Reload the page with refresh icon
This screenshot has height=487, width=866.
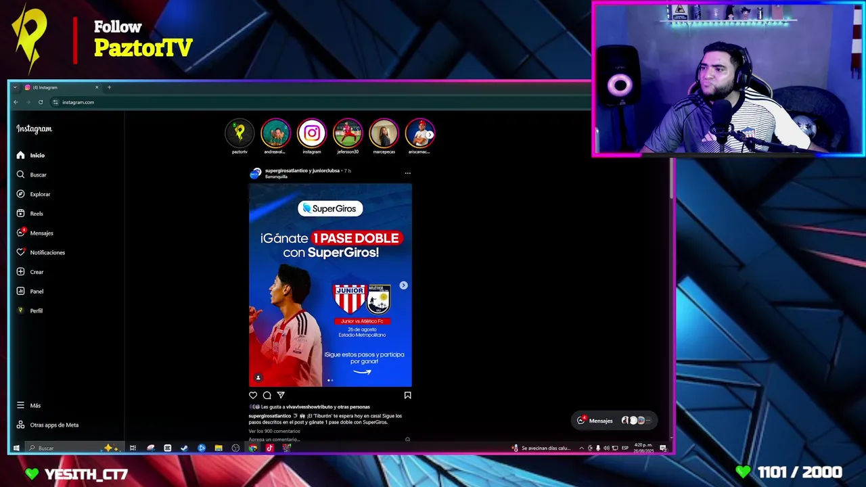(41, 102)
